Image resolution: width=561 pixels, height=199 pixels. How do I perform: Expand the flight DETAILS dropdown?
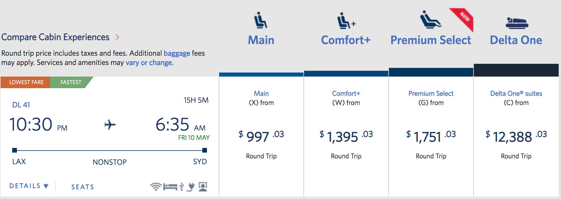(29, 186)
